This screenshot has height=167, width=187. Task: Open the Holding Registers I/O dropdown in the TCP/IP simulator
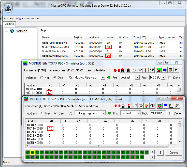pos(103,78)
